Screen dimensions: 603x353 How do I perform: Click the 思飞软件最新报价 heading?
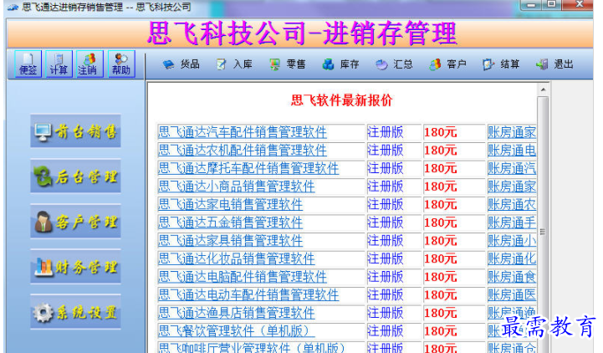341,100
